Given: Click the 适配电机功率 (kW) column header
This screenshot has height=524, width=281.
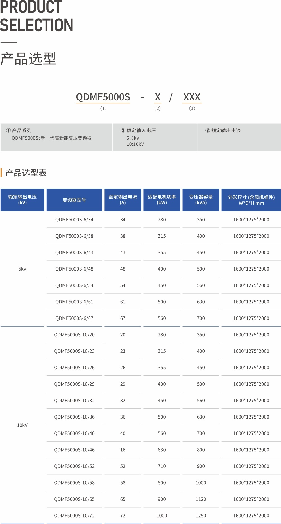Looking at the screenshot, I should (162, 200).
